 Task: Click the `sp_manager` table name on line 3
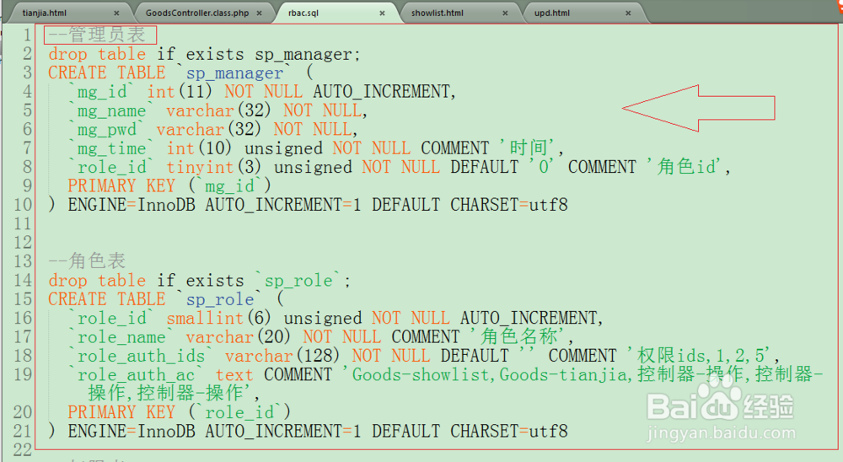pos(234,73)
